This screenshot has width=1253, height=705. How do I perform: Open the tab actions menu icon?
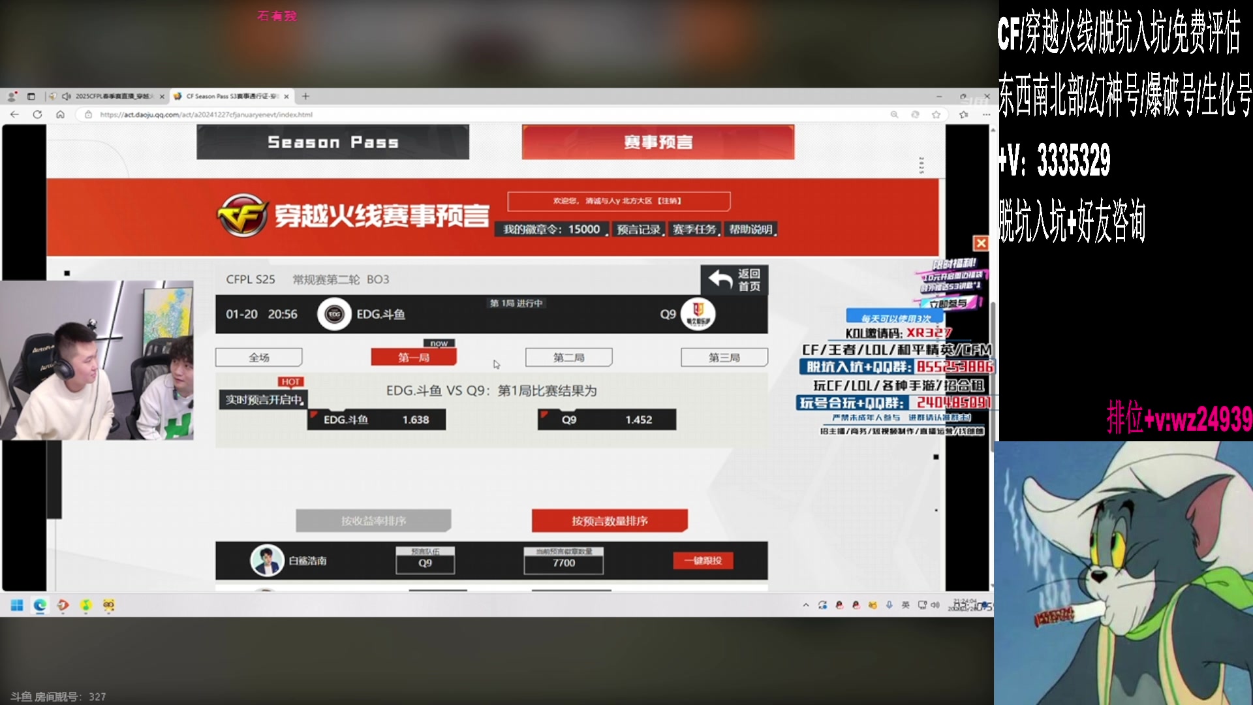(x=31, y=96)
